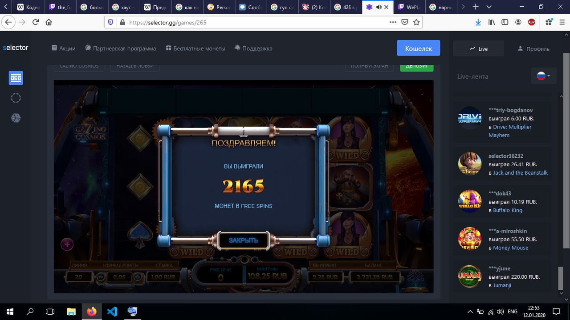
Task: Open the Firefox account icon
Action: [518, 22]
